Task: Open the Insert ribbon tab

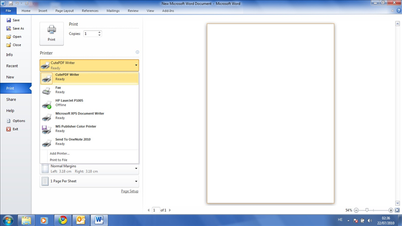Action: click(x=43, y=11)
